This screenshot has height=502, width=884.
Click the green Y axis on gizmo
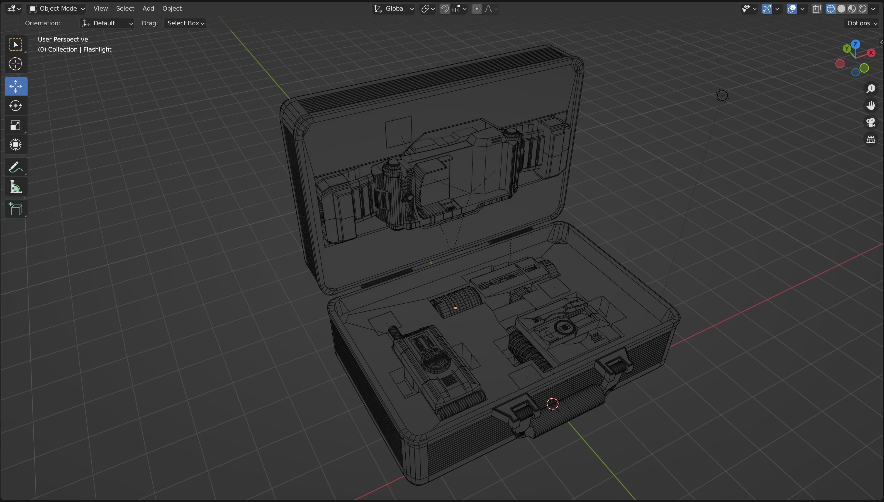847,49
